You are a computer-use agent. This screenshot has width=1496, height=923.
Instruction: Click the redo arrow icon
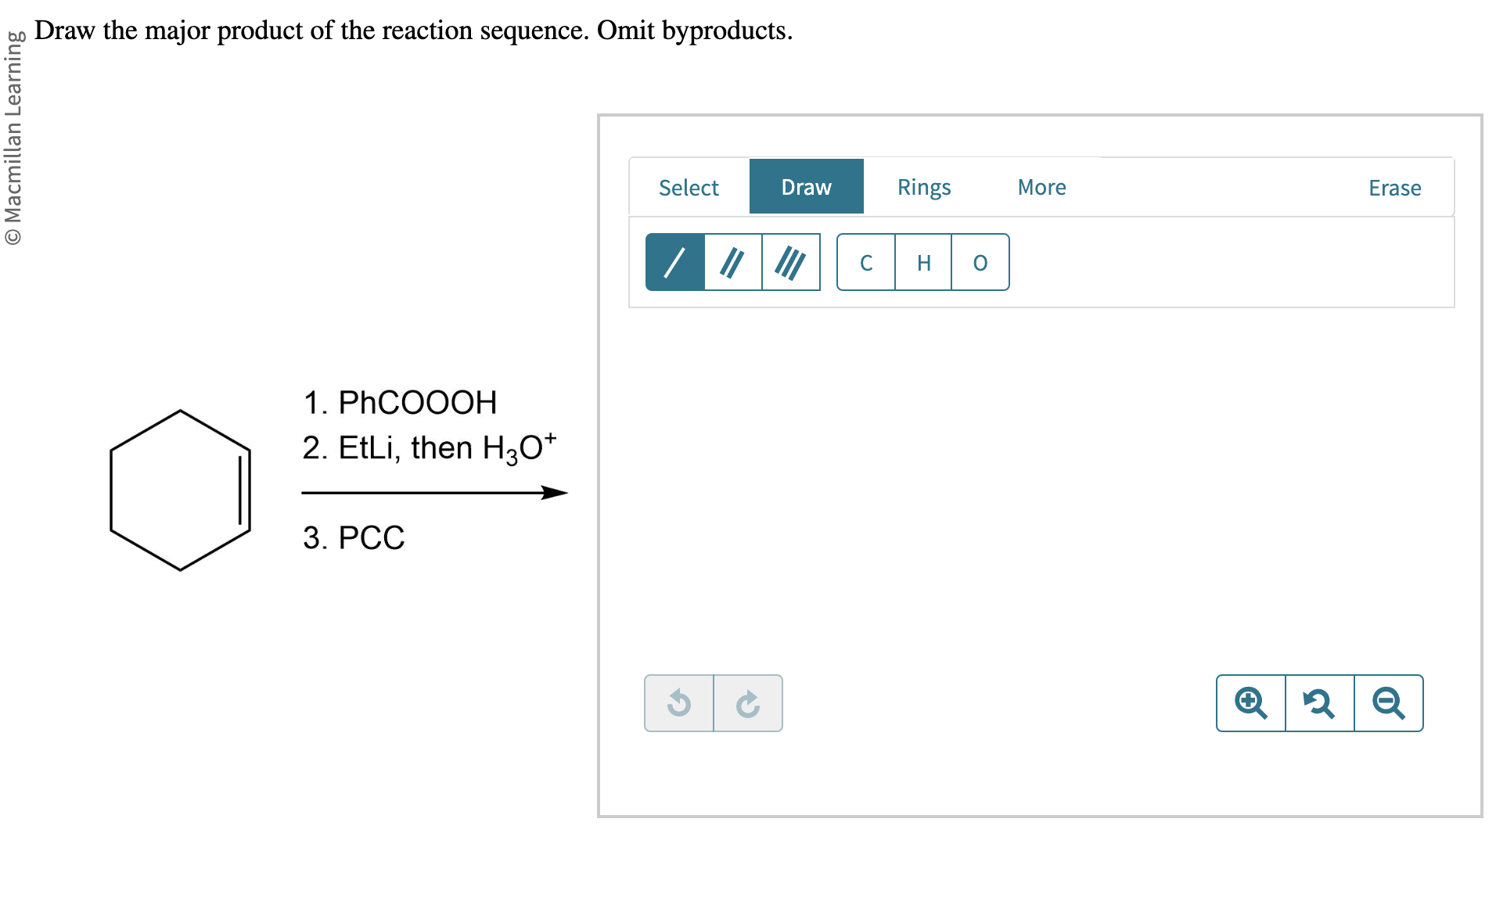tap(748, 703)
